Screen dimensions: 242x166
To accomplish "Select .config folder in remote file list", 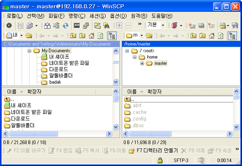I will coord(135,119).
